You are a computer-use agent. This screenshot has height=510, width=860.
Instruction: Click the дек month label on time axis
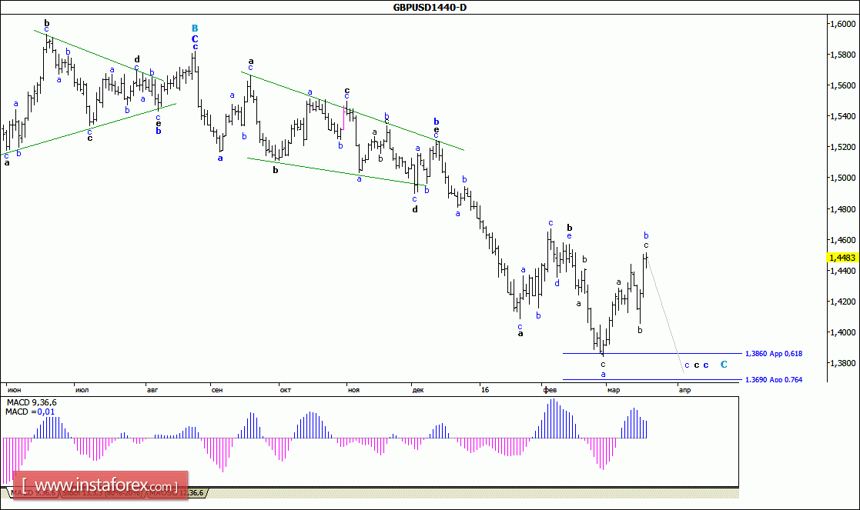(418, 390)
